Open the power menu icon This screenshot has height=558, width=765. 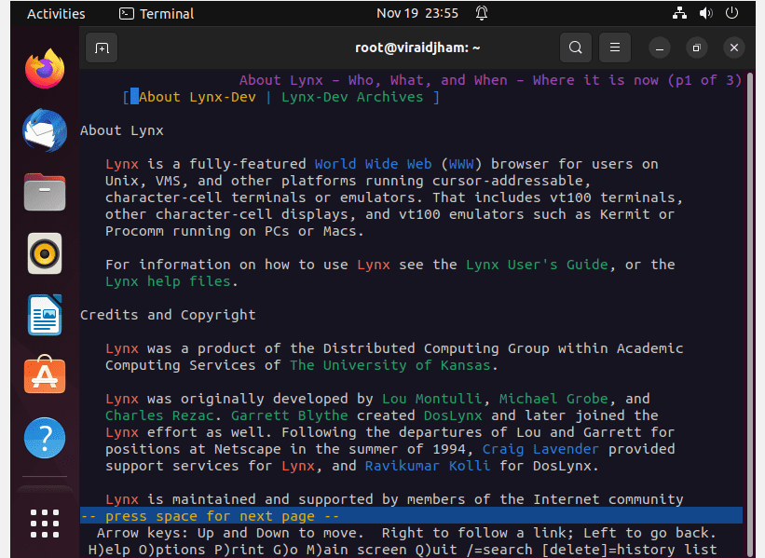(731, 13)
